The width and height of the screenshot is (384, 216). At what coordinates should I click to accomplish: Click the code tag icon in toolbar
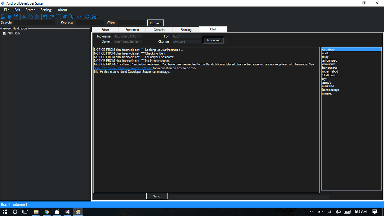tap(79, 17)
